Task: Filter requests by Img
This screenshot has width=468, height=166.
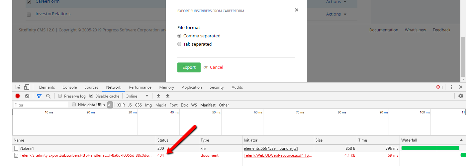Action: click(148, 105)
